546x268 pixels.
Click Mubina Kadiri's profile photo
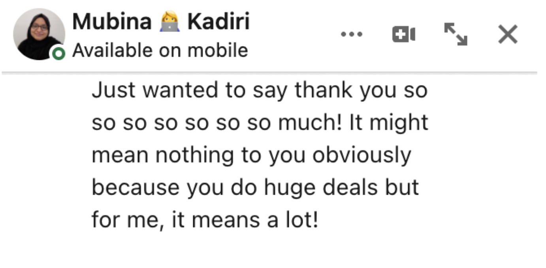coord(39,33)
